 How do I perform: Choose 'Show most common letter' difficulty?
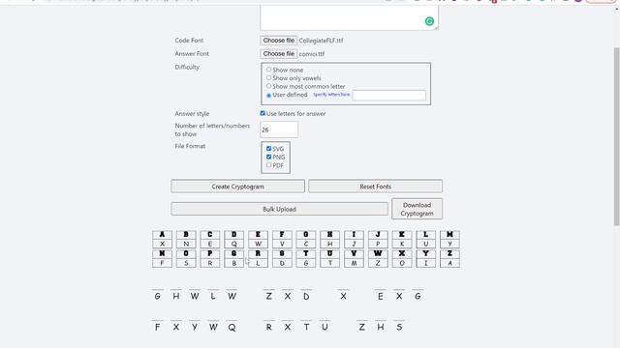(269, 86)
